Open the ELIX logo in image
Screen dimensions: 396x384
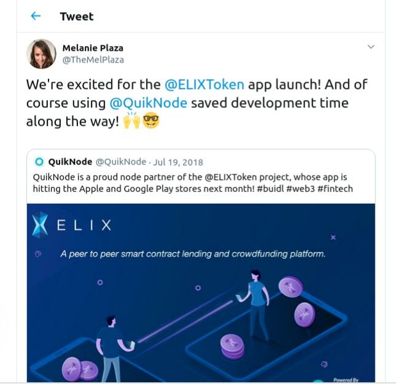click(72, 225)
